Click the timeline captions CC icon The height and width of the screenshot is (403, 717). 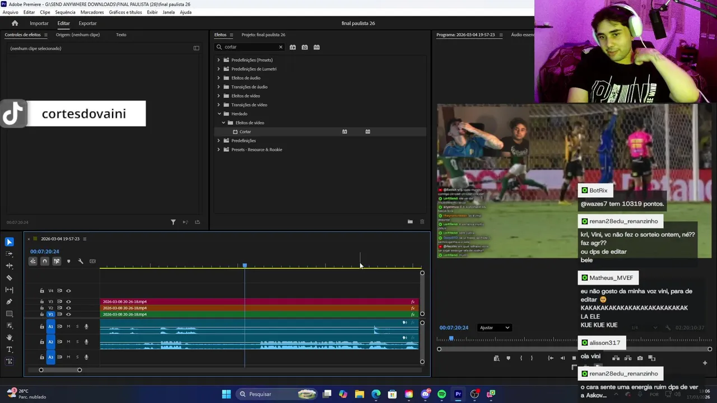pyautogui.click(x=92, y=261)
